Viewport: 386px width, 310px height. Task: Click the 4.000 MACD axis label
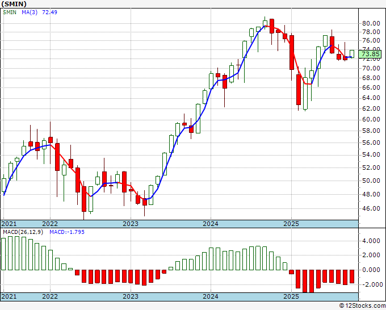(371, 241)
